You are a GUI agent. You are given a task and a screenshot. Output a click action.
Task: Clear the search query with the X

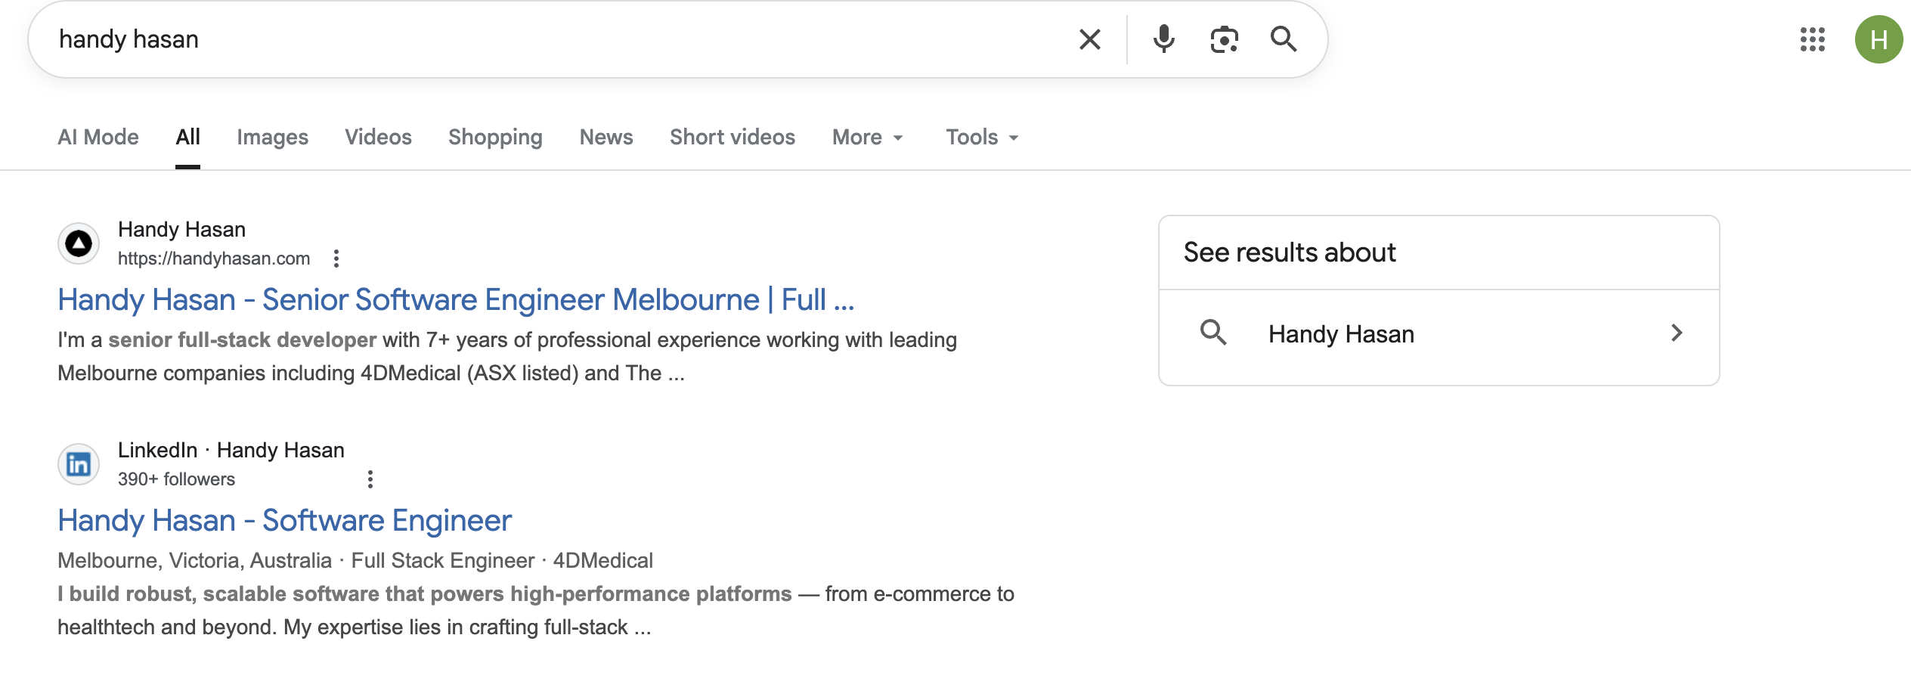pos(1089,39)
